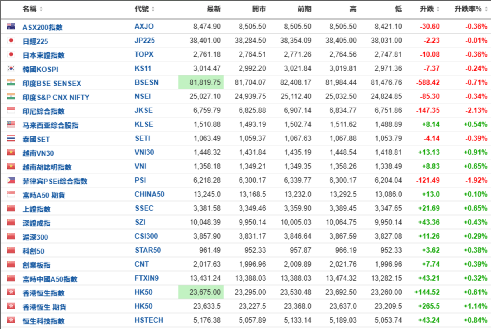The width and height of the screenshot is (491, 329).
Task: Click the TOPX ticker code
Action: pos(144,54)
